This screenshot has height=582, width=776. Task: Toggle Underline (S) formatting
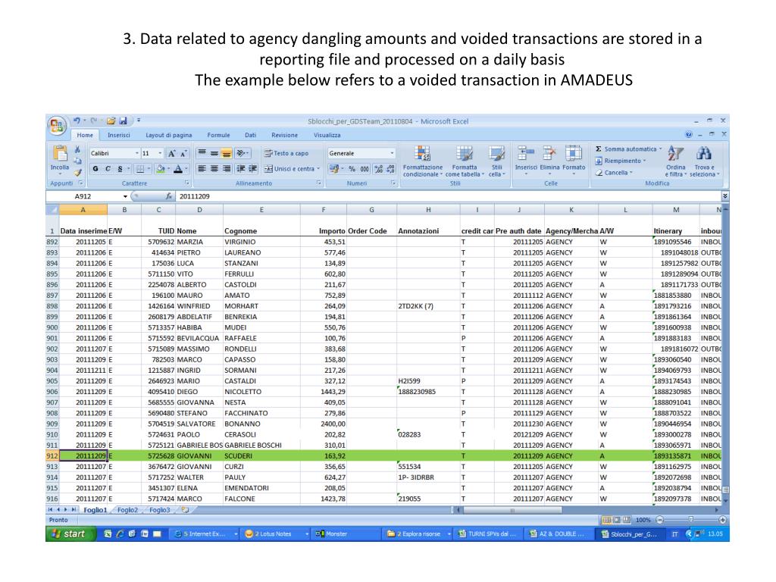[120, 169]
